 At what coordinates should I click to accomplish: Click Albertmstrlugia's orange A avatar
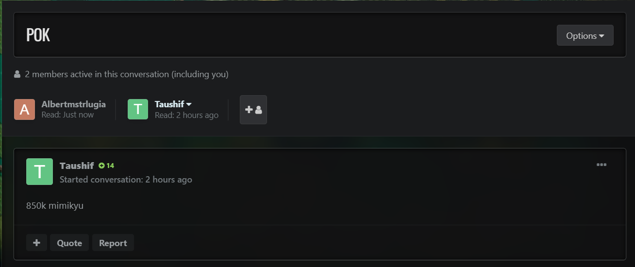[x=24, y=109]
